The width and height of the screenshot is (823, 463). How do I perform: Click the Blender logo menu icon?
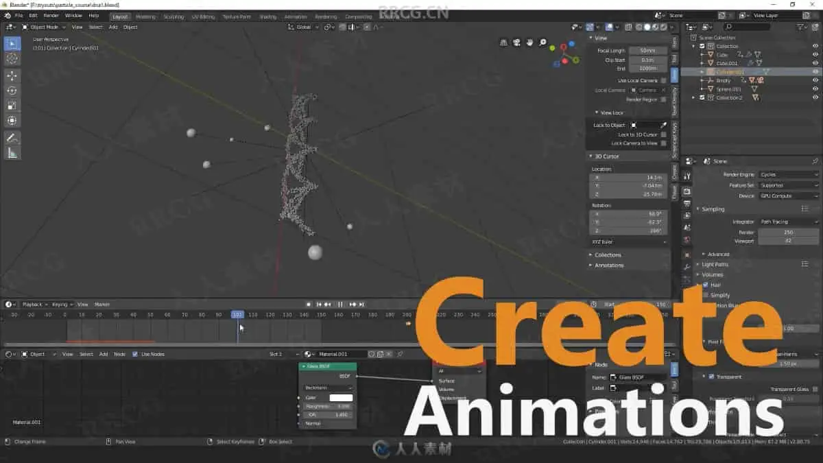(7, 15)
